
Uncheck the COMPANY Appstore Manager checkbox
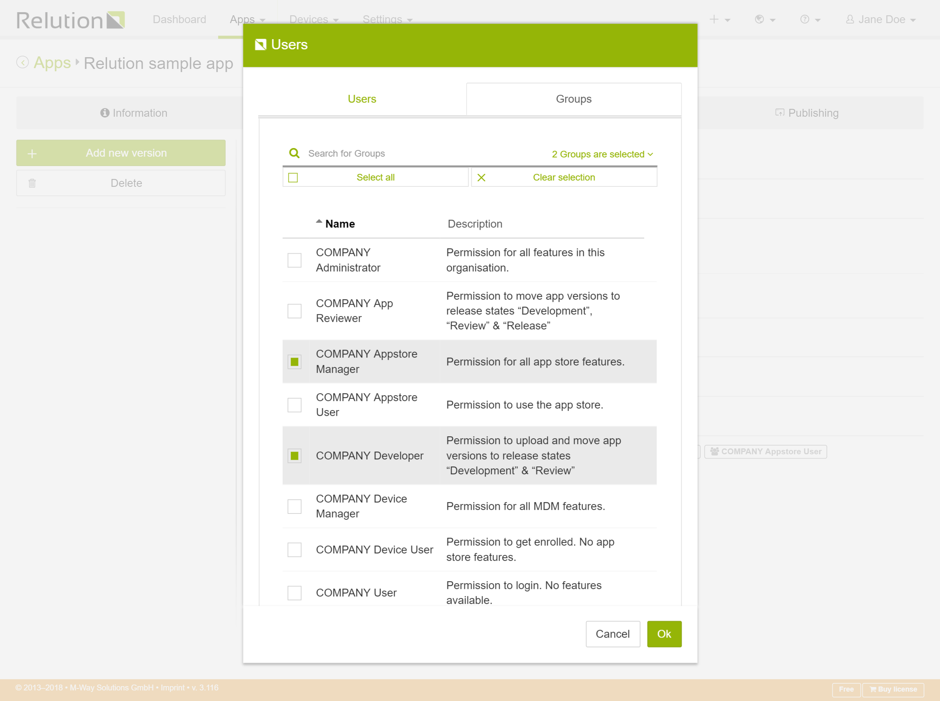coord(295,361)
